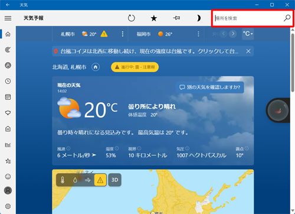
Task: Select wind map layer icon
Action: point(88,180)
